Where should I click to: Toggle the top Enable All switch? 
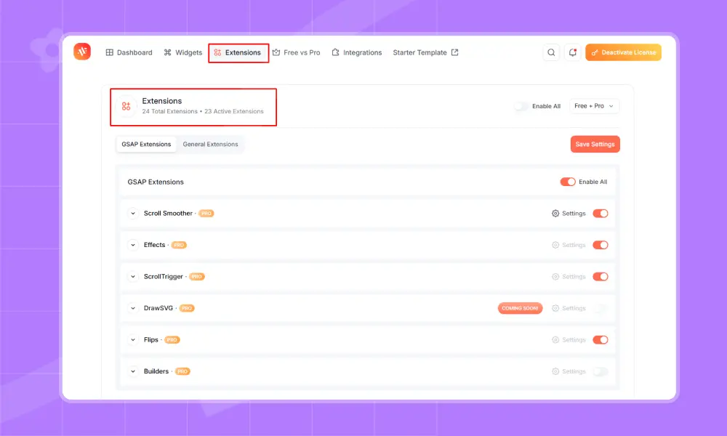point(521,106)
